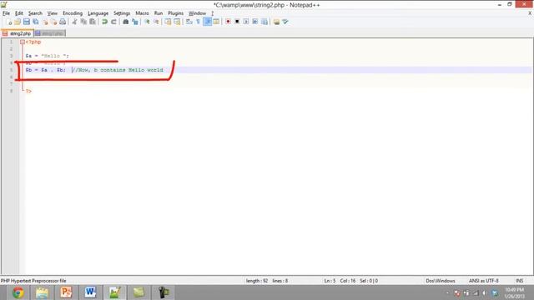Start macro recording with red dot

coord(228,22)
